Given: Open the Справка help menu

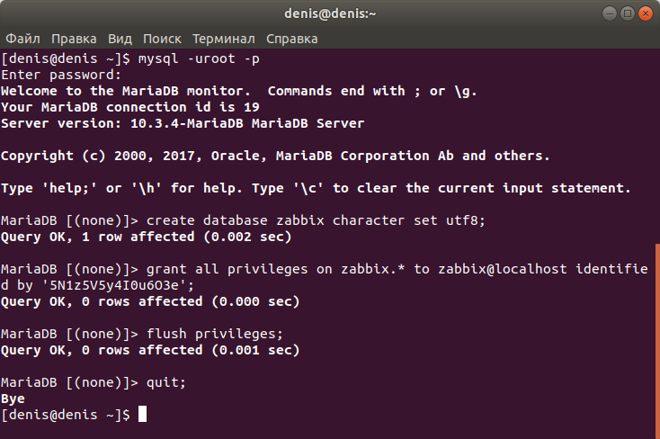Looking at the screenshot, I should pyautogui.click(x=291, y=39).
